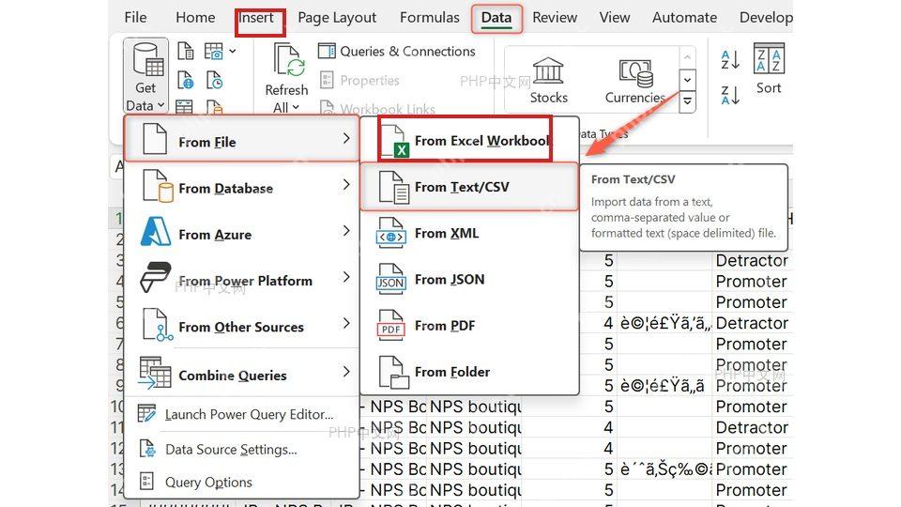Viewport: 901px width, 507px height.
Task: Expand From Power Platform chevron arrow
Action: 346,277
